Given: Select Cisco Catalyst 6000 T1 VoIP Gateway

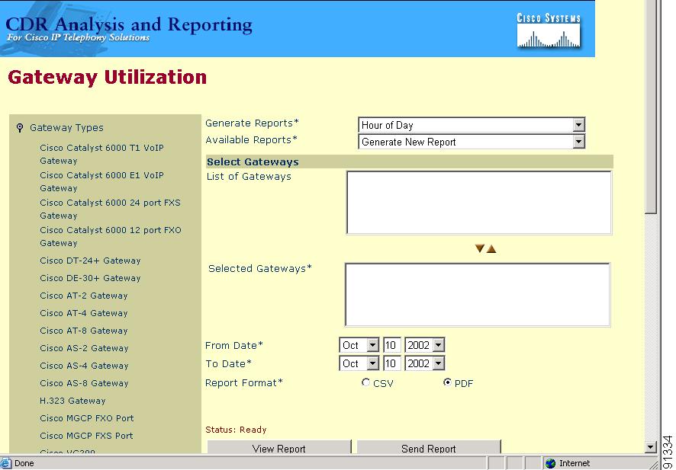Looking at the screenshot, I should click(101, 154).
